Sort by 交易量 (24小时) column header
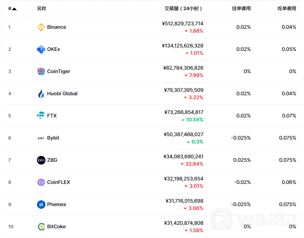Screen dimensions: 304x238 183,8
